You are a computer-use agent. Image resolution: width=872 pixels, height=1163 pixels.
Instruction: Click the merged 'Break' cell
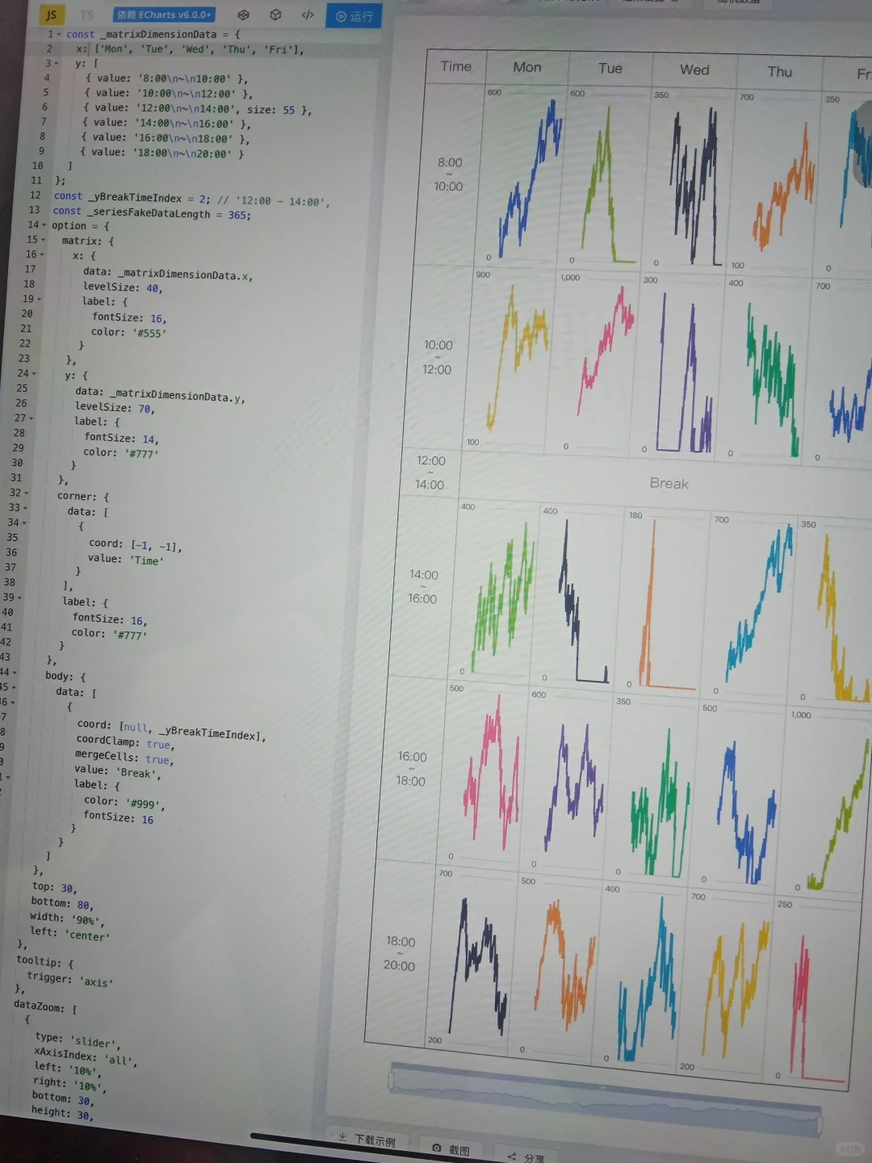point(669,483)
